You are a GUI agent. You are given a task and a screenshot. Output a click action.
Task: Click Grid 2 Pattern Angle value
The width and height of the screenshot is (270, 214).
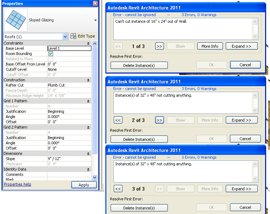coord(69,143)
